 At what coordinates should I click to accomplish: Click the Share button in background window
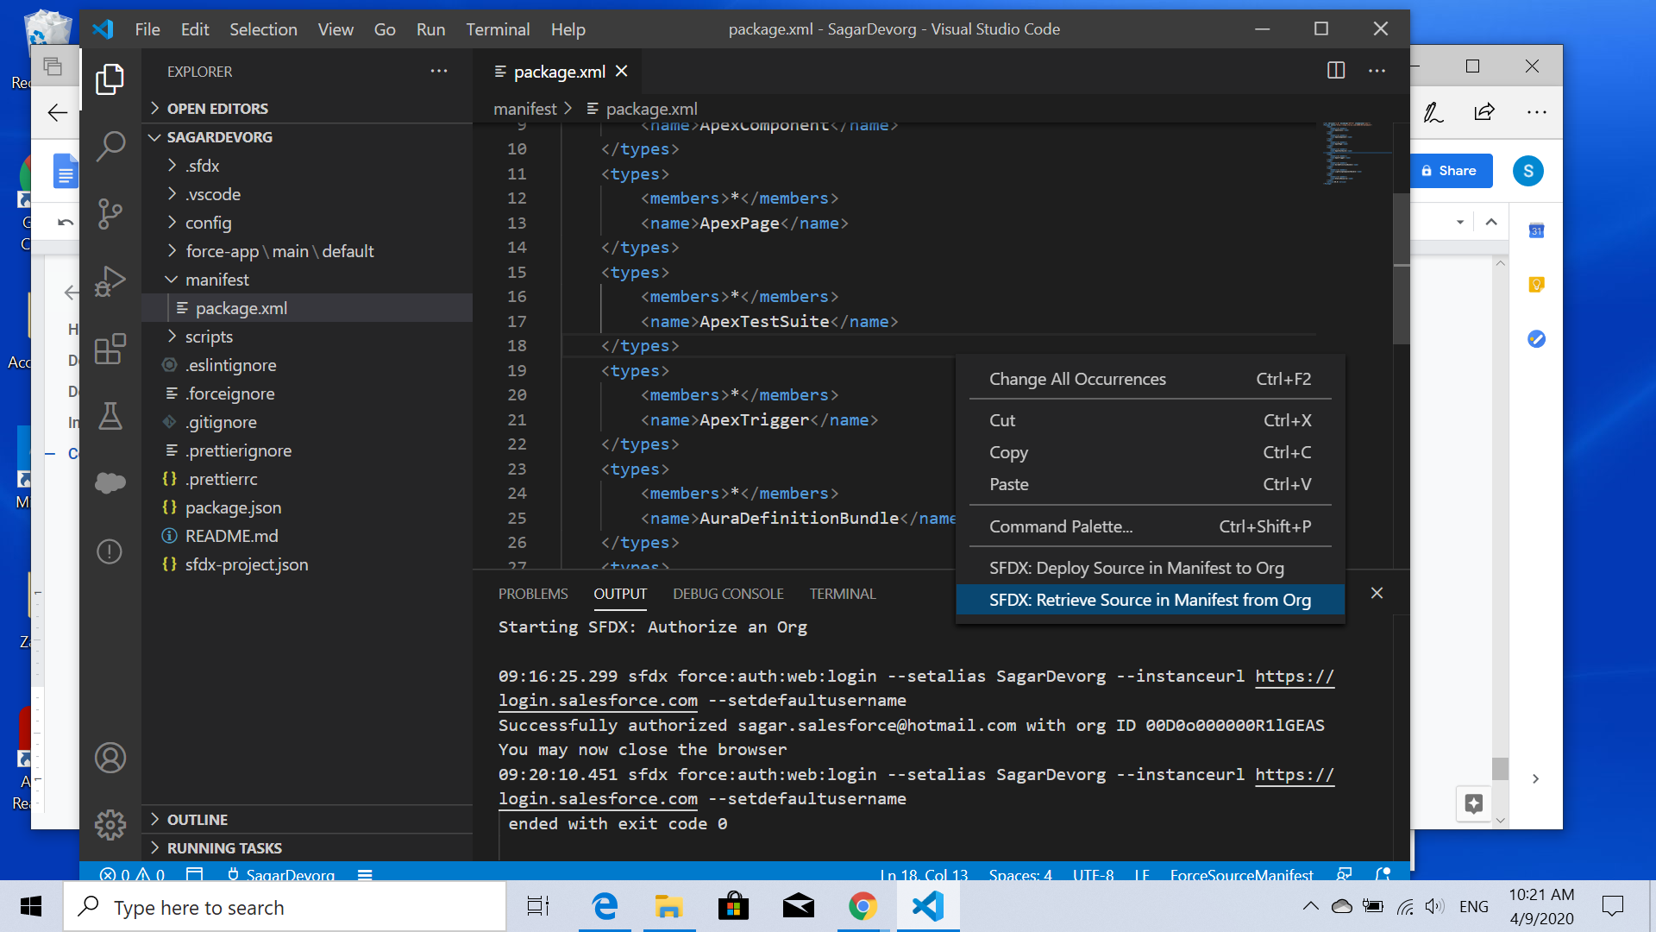[x=1450, y=171]
